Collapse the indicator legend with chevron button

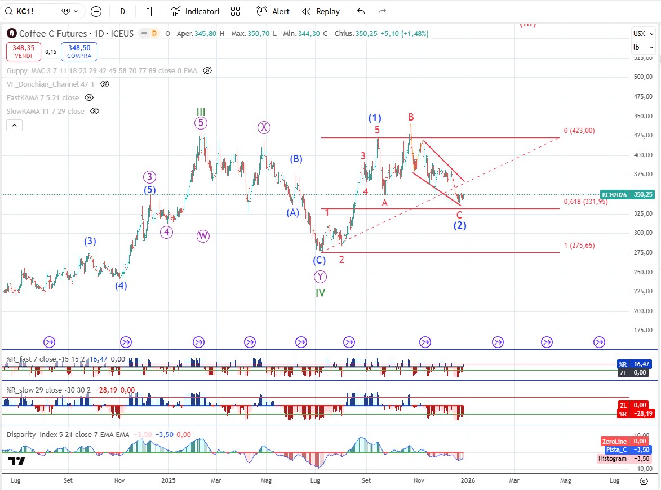[x=15, y=125]
